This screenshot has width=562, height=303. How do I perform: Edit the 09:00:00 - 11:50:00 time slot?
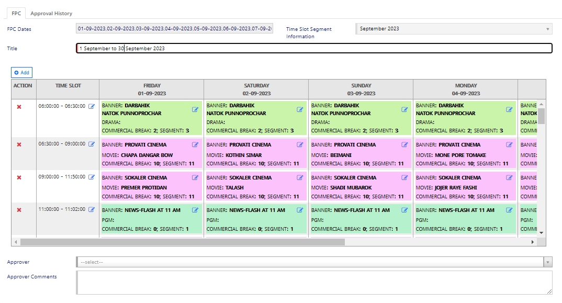tap(92, 177)
